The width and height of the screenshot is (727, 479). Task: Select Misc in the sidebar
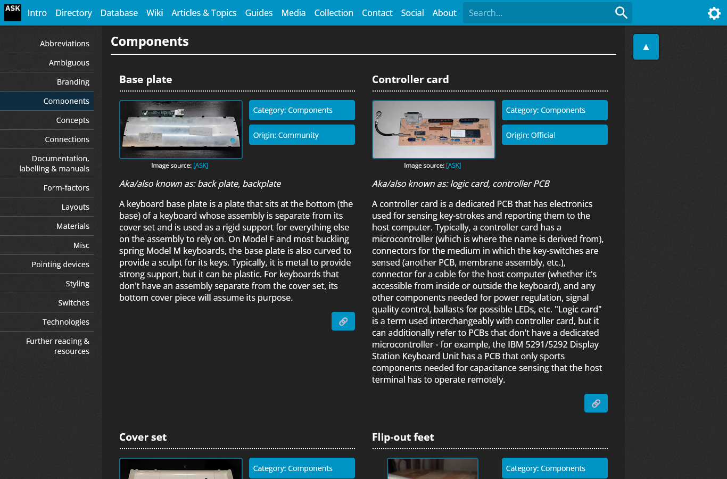click(47, 245)
